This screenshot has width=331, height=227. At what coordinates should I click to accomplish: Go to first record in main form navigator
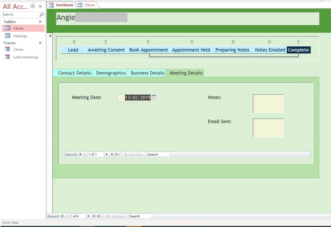[62, 216]
